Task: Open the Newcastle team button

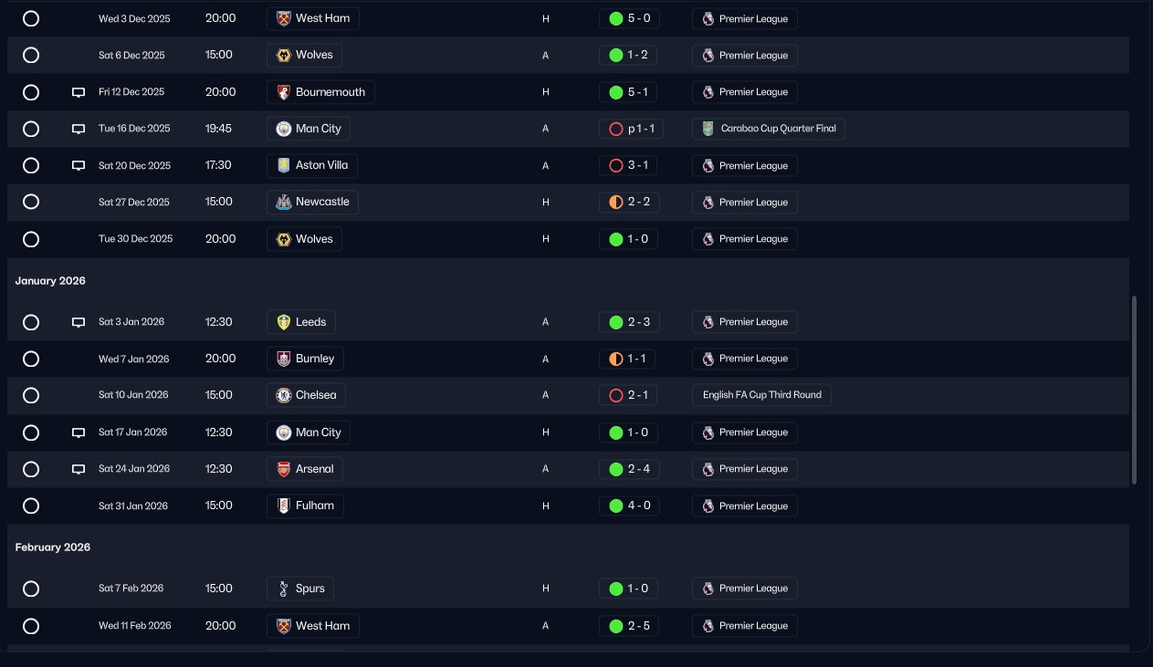Action: tap(312, 202)
